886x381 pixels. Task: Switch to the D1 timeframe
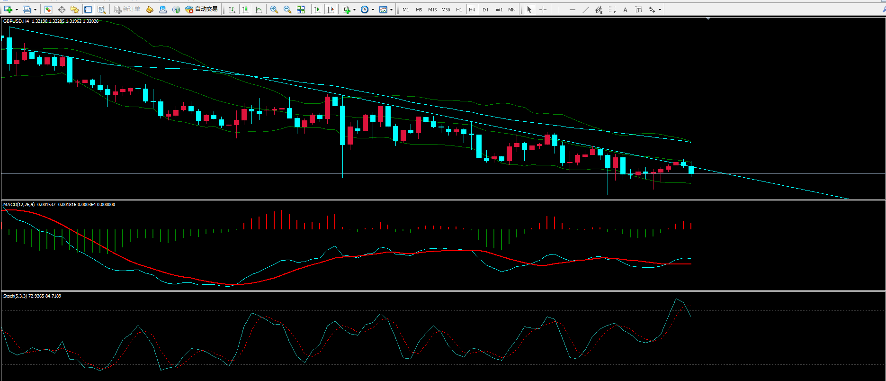click(x=485, y=9)
